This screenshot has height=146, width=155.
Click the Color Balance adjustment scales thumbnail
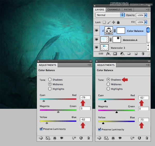coord(109,31)
